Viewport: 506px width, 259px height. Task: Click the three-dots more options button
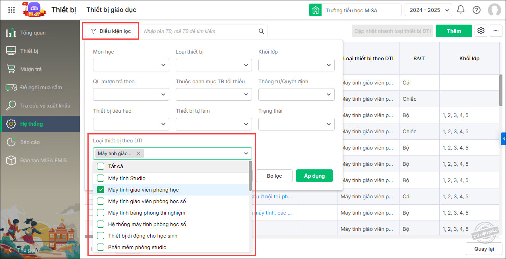click(x=496, y=31)
